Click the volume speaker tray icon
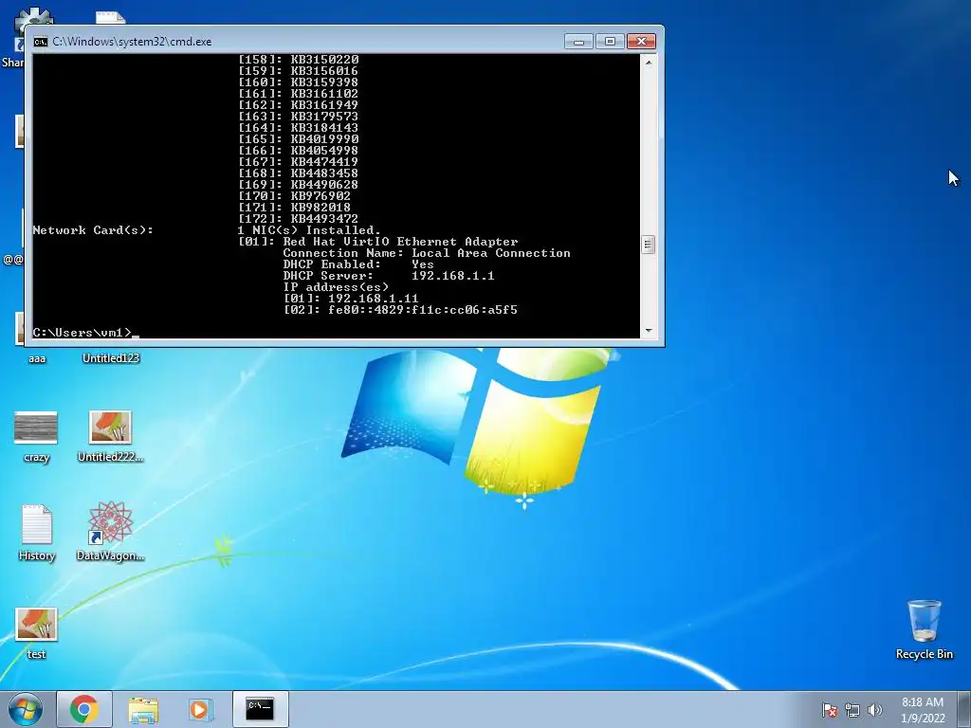This screenshot has height=728, width=971. pos(874,710)
